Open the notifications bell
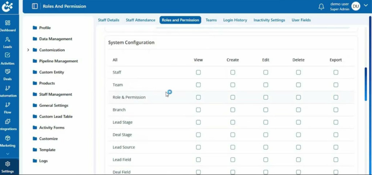The height and width of the screenshot is (175, 372). coord(321,7)
